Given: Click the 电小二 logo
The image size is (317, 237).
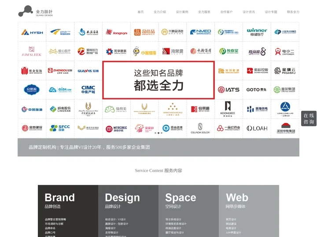Looking at the screenshot, I should click(x=285, y=52).
